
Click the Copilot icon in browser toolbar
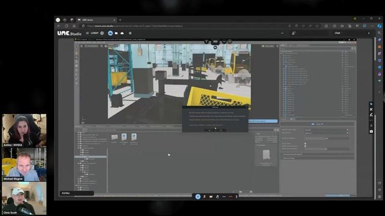click(380, 26)
